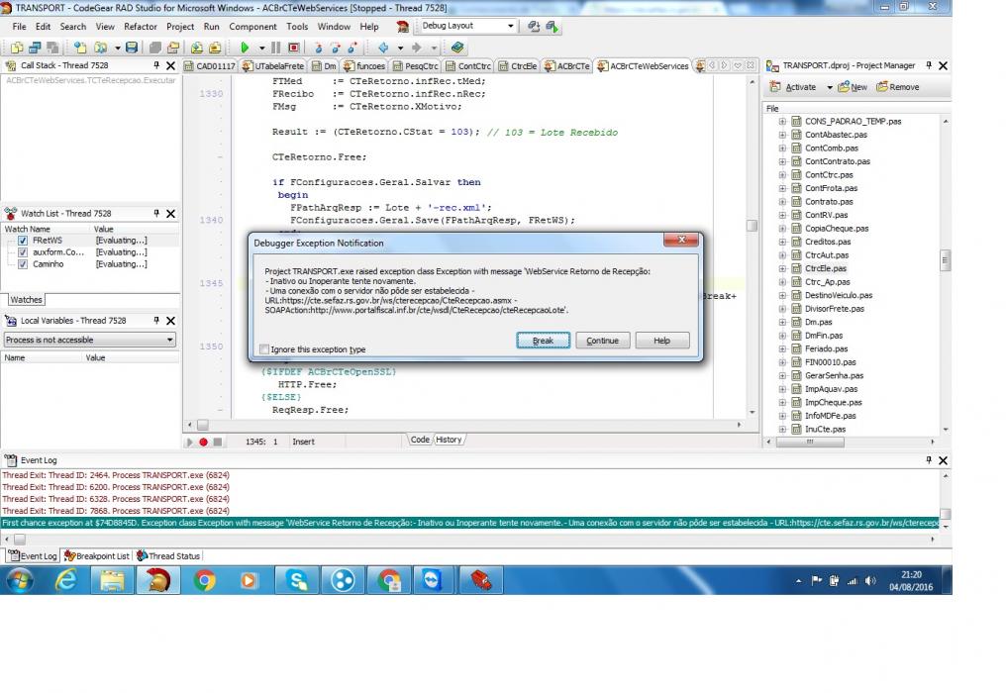
Task: Expand the ContAbastec.pas tree node
Action: click(782, 135)
